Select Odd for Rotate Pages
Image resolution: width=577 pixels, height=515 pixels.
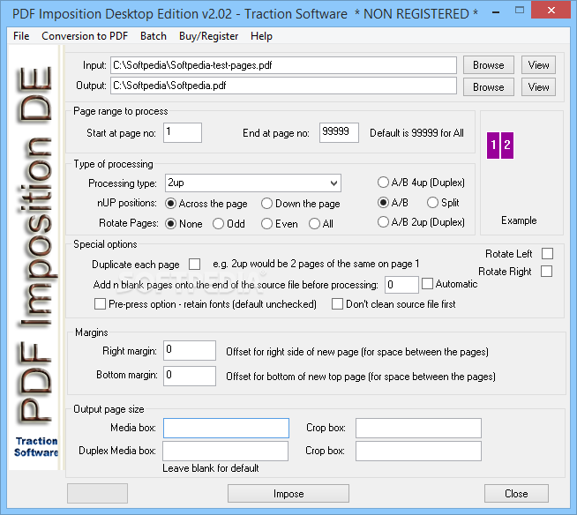pos(229,224)
